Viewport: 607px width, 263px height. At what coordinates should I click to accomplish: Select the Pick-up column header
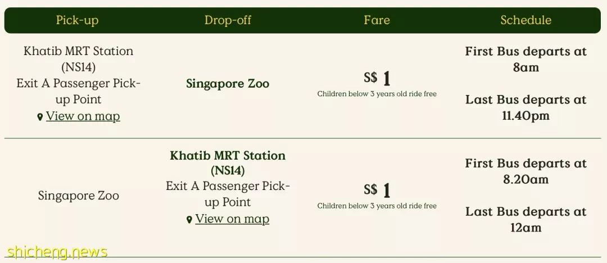pyautogui.click(x=78, y=20)
